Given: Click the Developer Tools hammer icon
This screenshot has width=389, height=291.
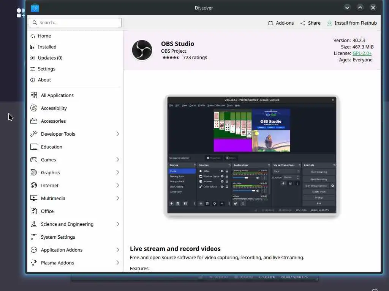Looking at the screenshot, I should pos(34,134).
